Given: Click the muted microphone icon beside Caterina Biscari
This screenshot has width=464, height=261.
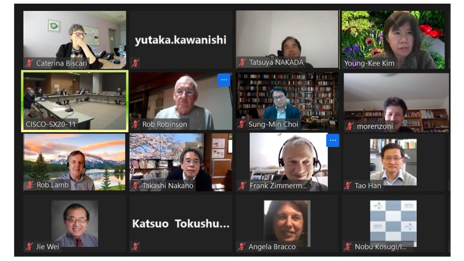Looking at the screenshot, I should click(29, 63).
